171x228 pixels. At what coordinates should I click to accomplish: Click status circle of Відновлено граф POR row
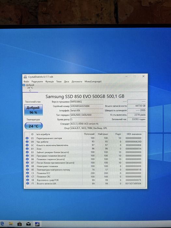coord(27,180)
